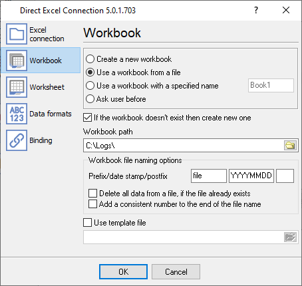Switch to the Workbook page label
This screenshot has height=286, width=302.
(x=45, y=61)
